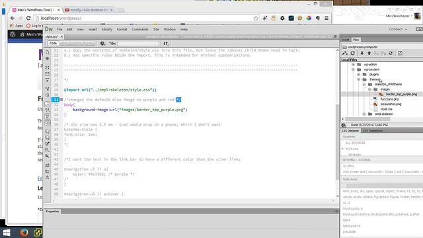Click the Select Parent Tag icon
423x238 pixels.
pyautogui.click(x=47, y=89)
